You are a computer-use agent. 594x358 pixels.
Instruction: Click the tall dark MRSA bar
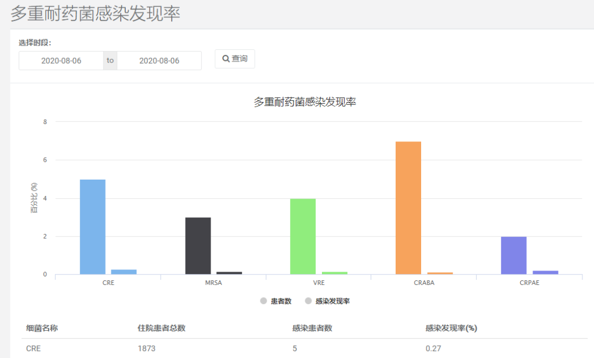(198, 246)
